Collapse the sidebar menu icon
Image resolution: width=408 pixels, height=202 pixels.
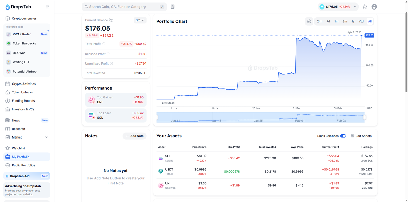47,7
